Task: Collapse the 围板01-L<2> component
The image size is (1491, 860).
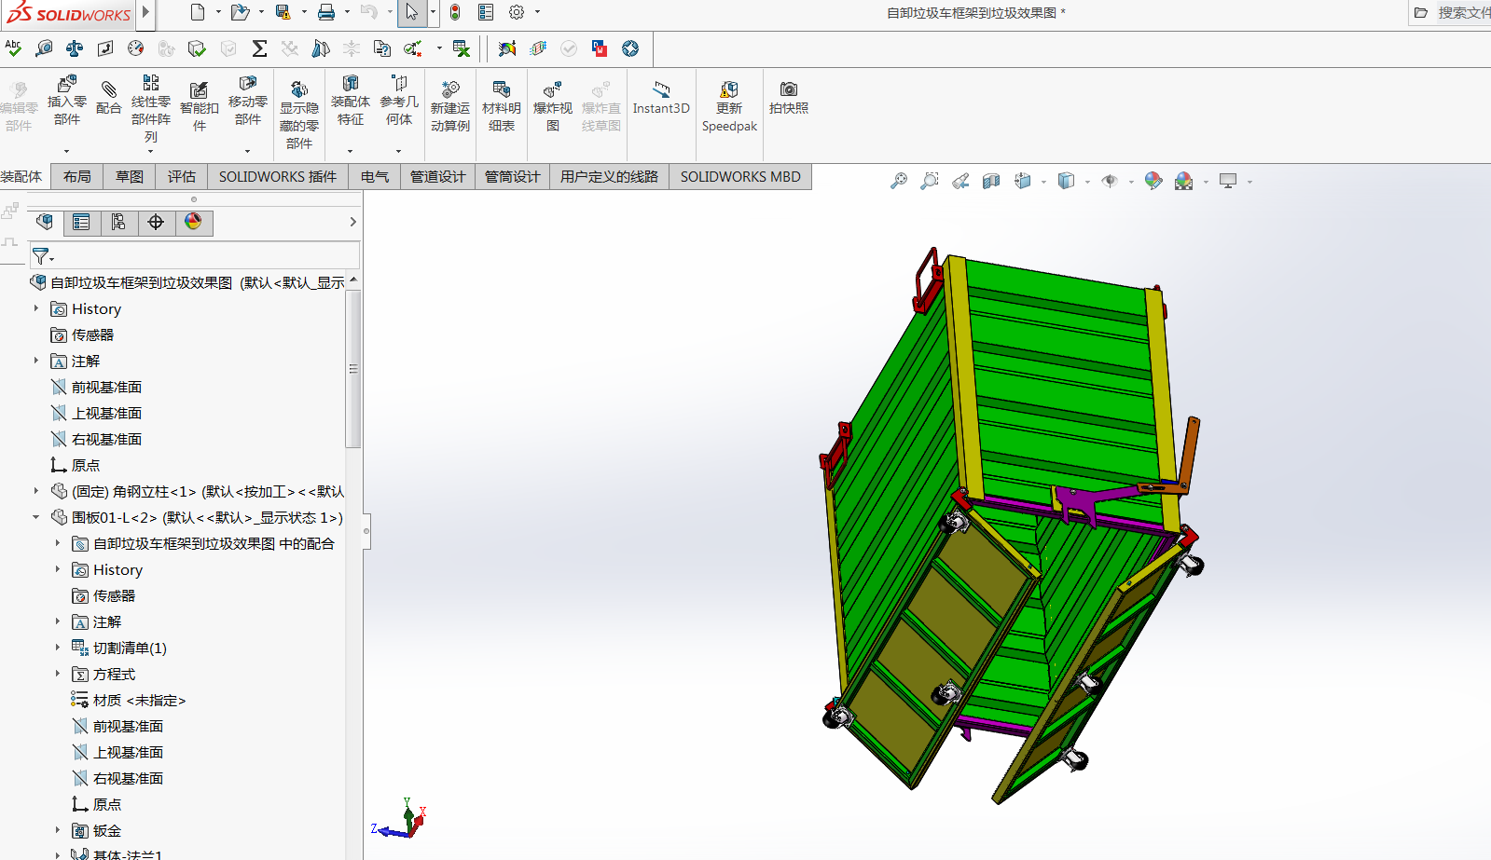Action: 36,517
